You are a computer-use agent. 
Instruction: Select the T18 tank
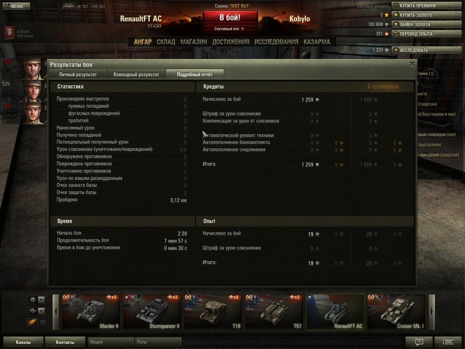tap(213, 312)
